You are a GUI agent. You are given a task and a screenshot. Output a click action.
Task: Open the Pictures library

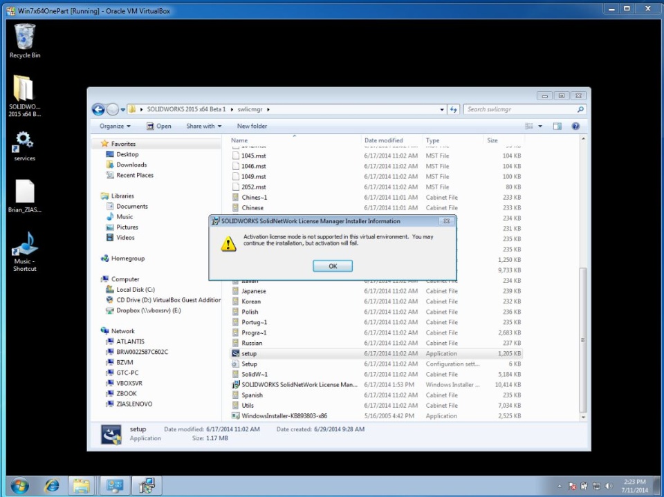127,227
